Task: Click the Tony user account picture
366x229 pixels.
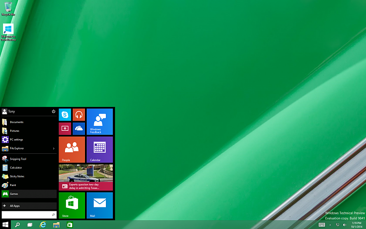Action: (x=4, y=112)
